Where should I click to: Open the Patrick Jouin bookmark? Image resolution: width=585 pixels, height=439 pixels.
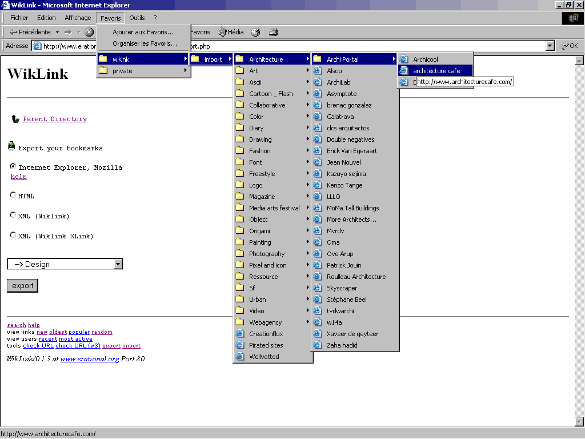click(354, 265)
